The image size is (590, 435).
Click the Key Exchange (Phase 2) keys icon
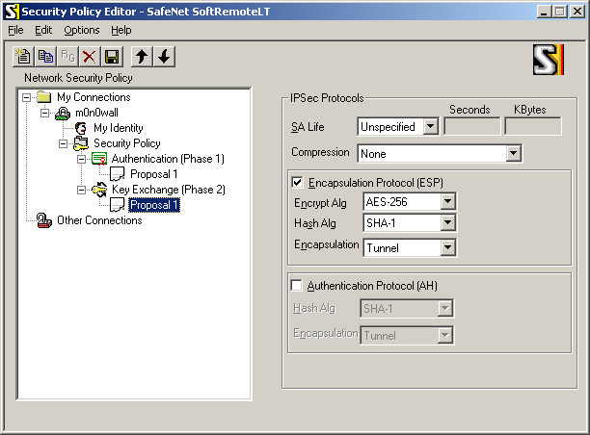99,190
